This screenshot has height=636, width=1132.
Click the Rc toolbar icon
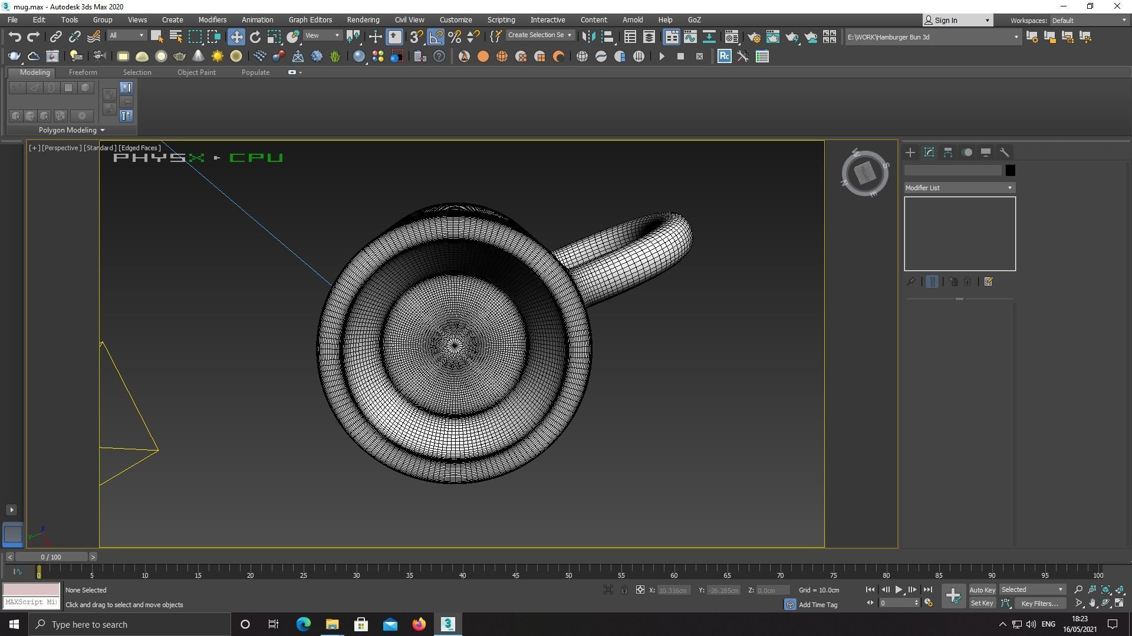tap(724, 57)
